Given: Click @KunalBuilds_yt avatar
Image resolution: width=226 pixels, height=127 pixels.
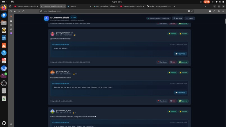Looking at the screenshot, I should [x=52, y=73].
